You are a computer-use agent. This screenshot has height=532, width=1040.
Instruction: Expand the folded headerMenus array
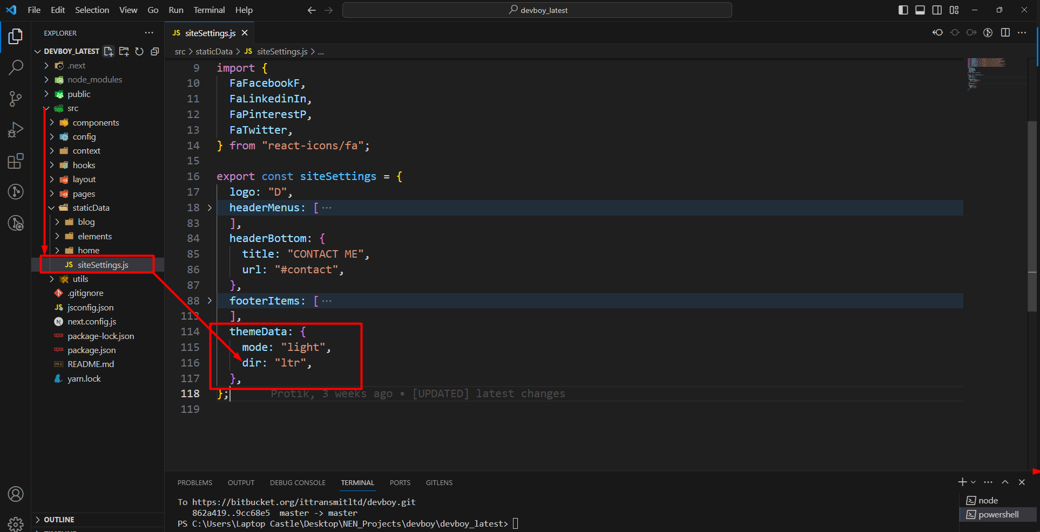pos(210,208)
